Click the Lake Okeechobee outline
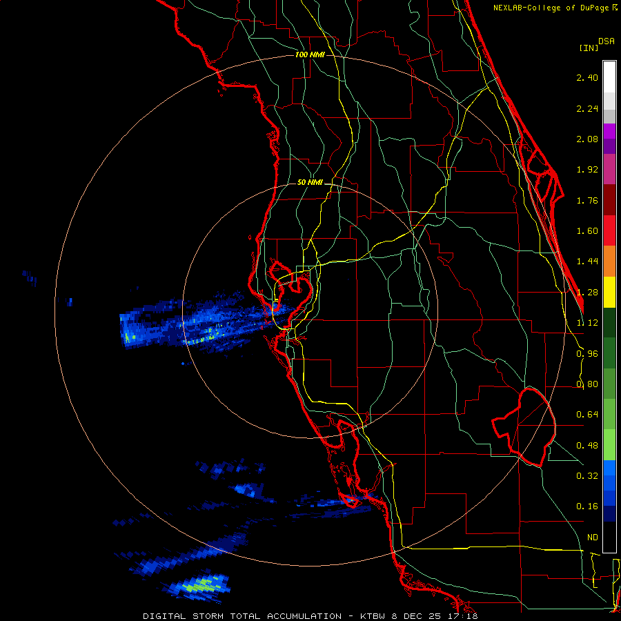621x621 pixels. [524, 426]
